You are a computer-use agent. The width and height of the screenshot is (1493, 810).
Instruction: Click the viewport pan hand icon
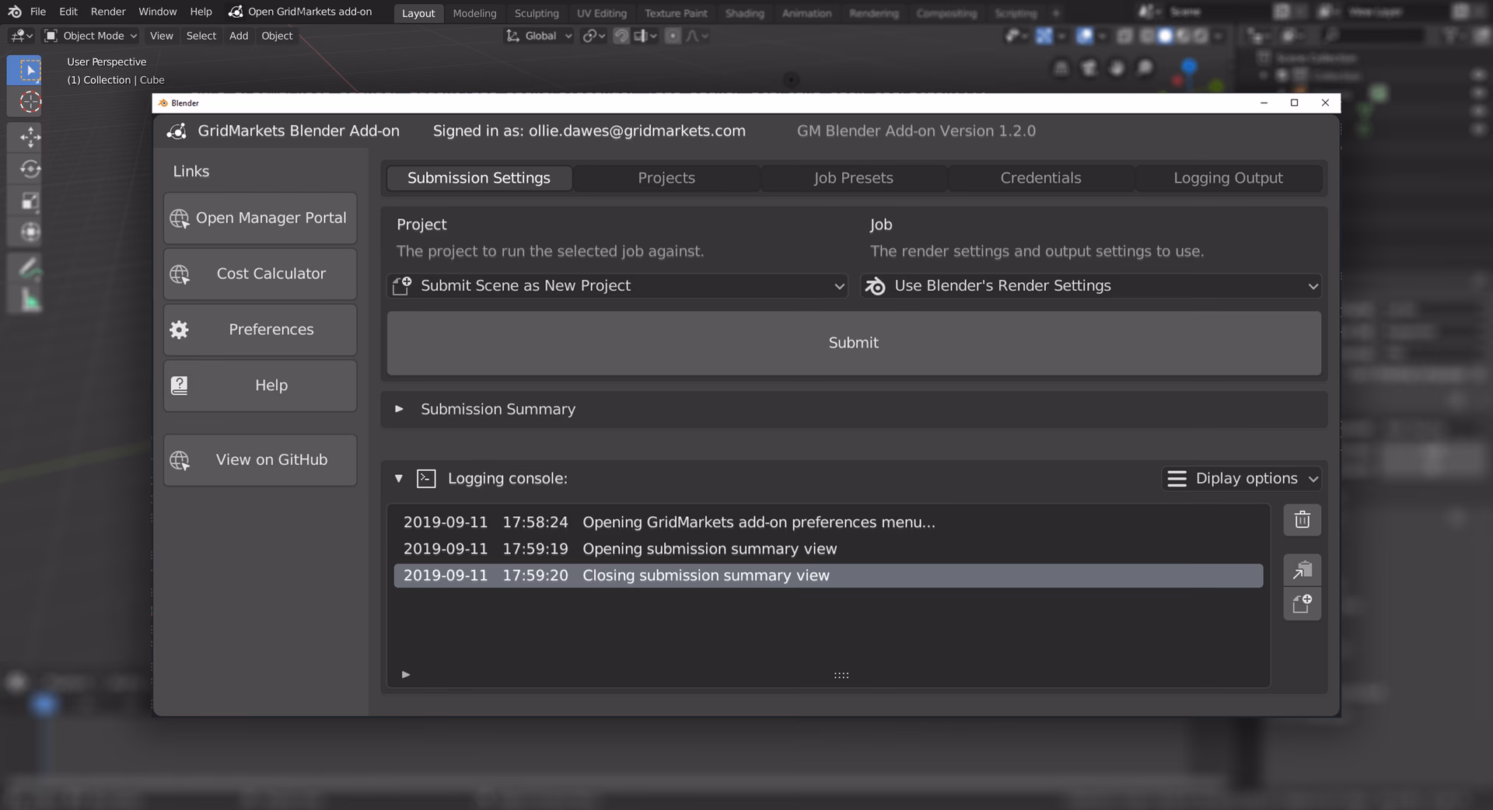[x=1117, y=68]
